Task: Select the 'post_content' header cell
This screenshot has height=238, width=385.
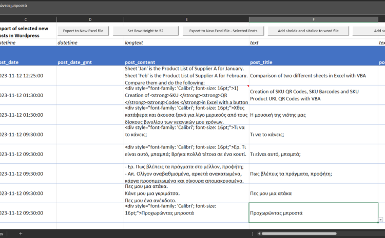Action: 186,56
